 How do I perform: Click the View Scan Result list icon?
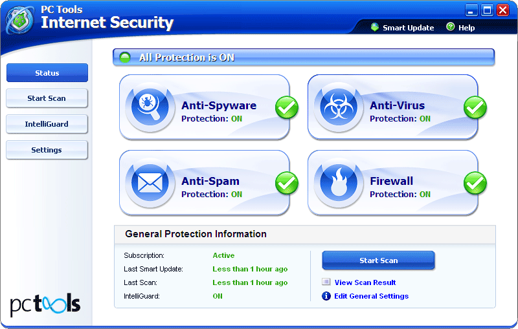326,282
